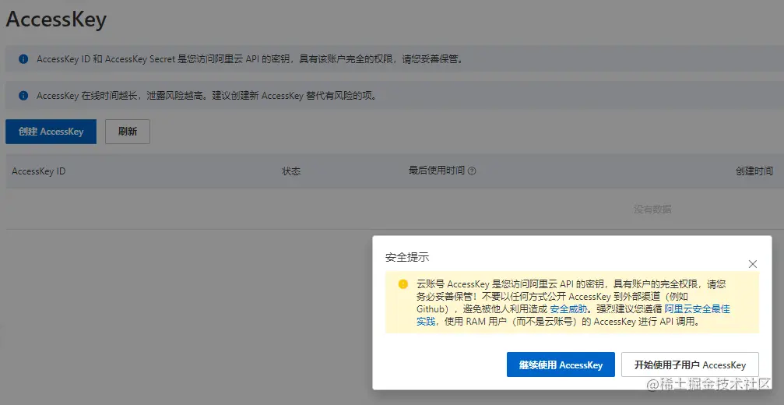The image size is (784, 405).
Task: Open the 安全威胁 link
Action: pyautogui.click(x=568, y=309)
